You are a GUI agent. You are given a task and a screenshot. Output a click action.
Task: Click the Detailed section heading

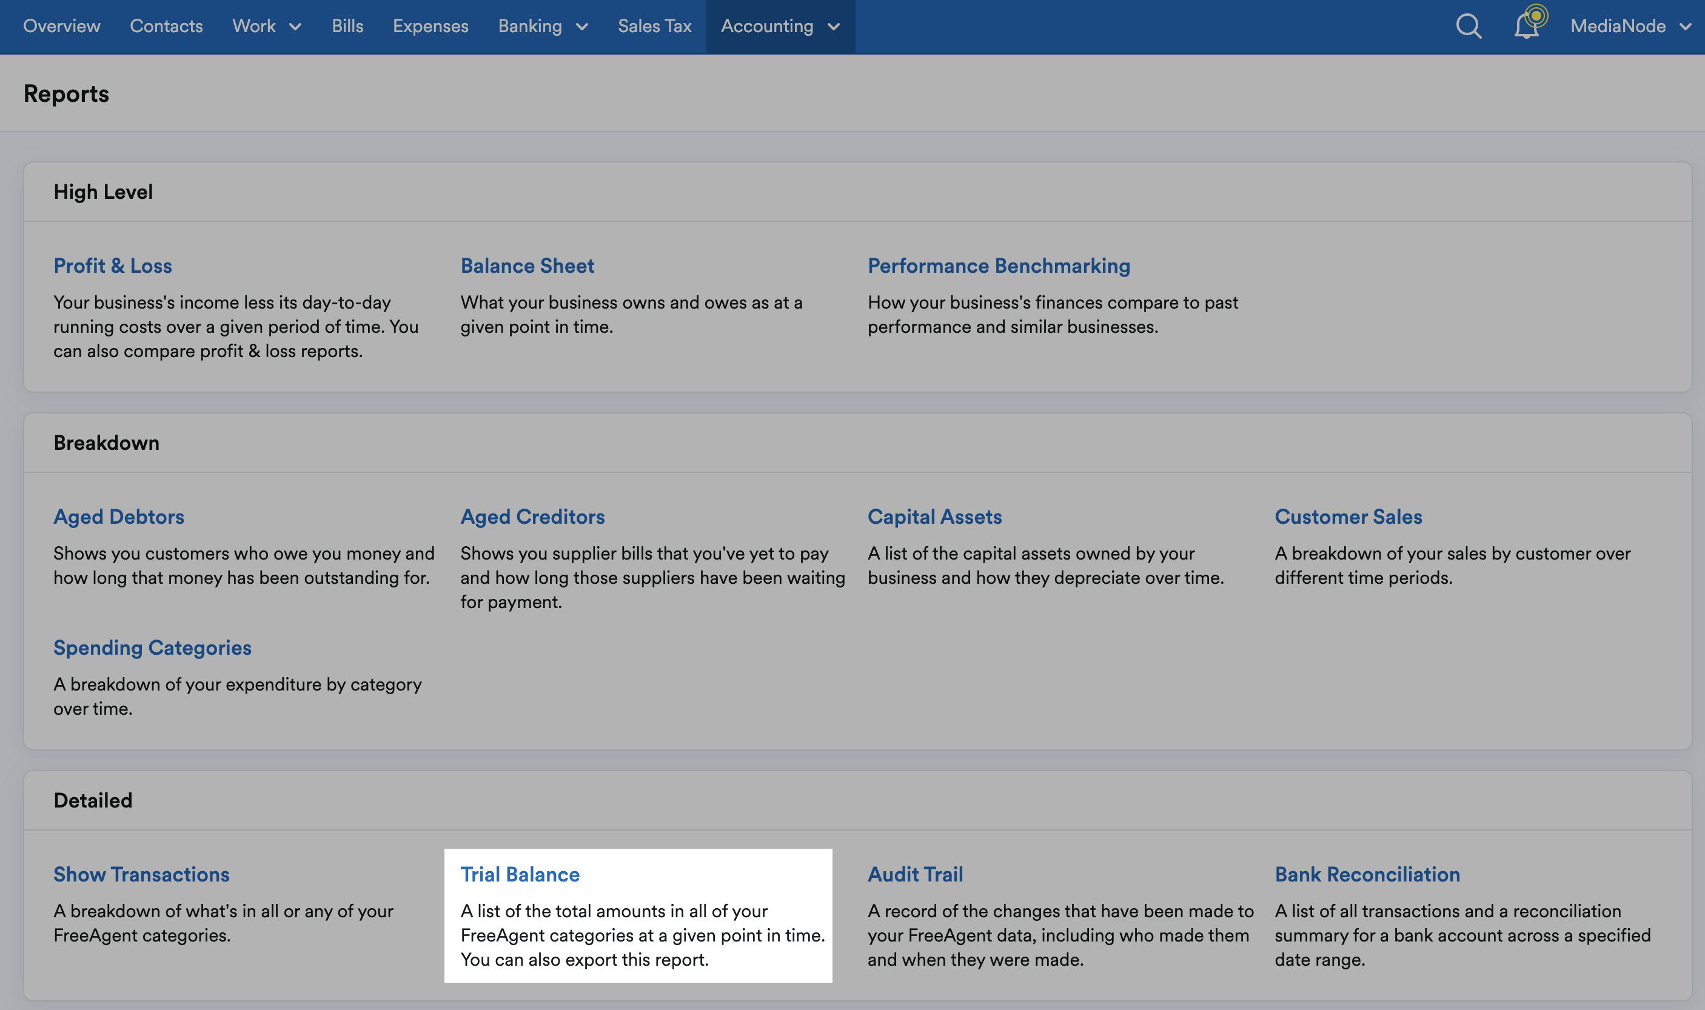93,800
